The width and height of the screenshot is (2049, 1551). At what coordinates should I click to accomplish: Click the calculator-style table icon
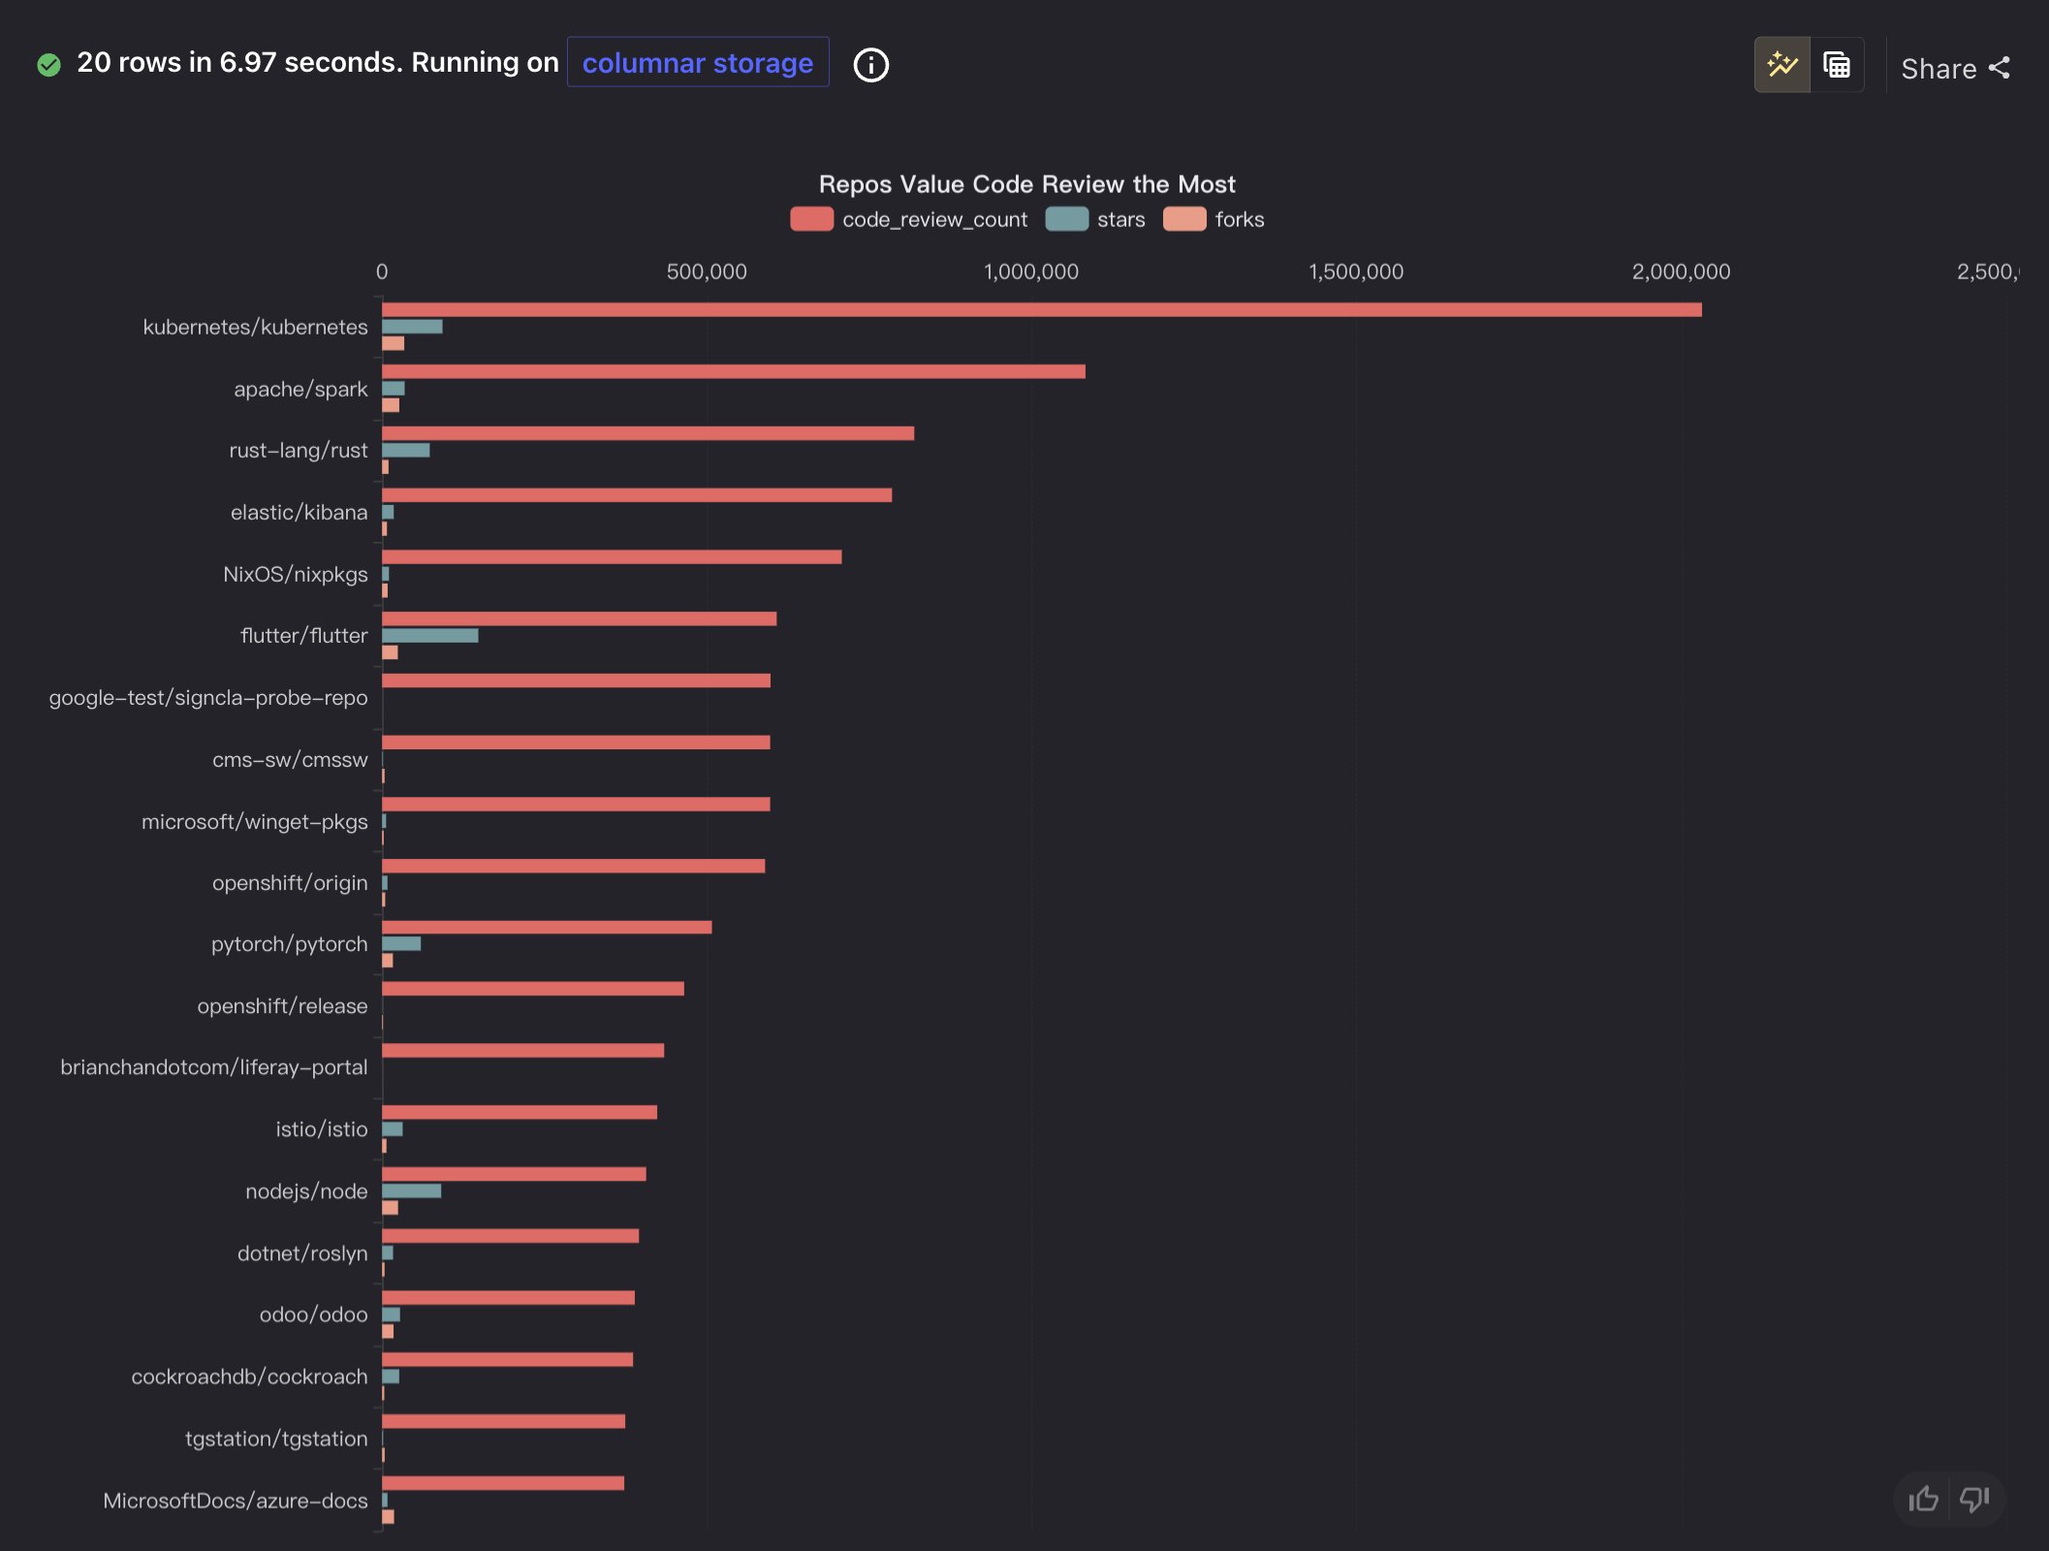pos(1838,65)
